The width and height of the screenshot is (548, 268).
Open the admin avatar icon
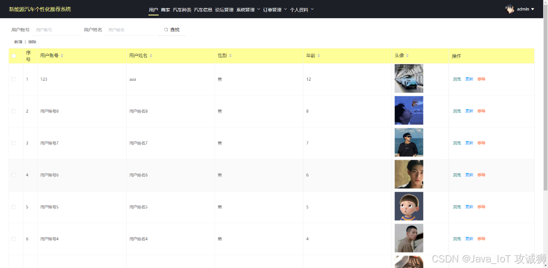point(510,9)
